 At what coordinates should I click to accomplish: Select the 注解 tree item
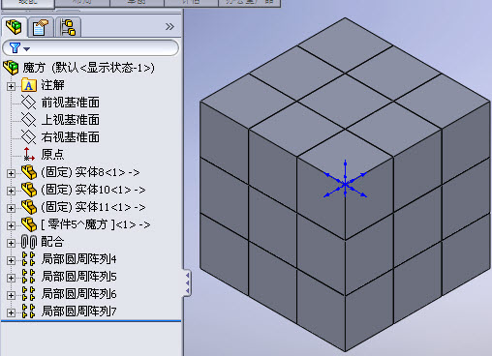click(52, 85)
